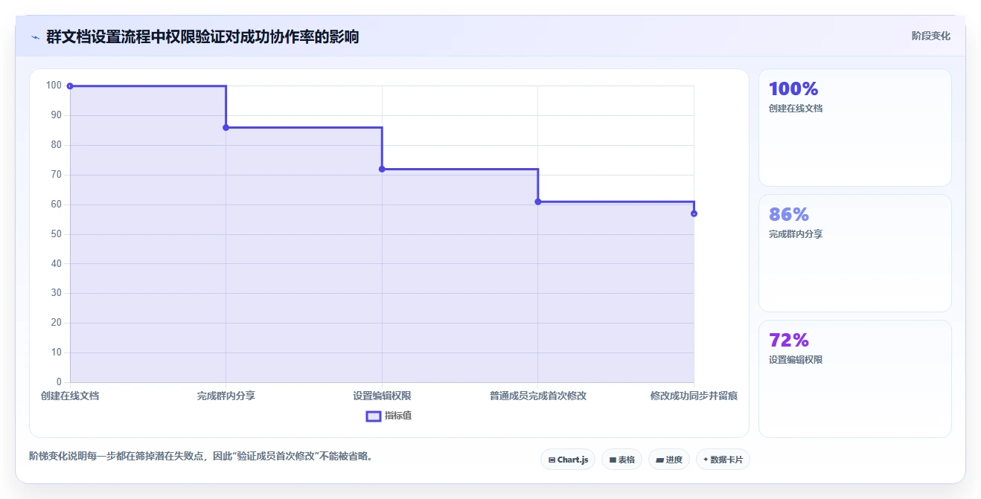
Task: Click x-axis label 完成群内分享
Action: click(x=226, y=396)
